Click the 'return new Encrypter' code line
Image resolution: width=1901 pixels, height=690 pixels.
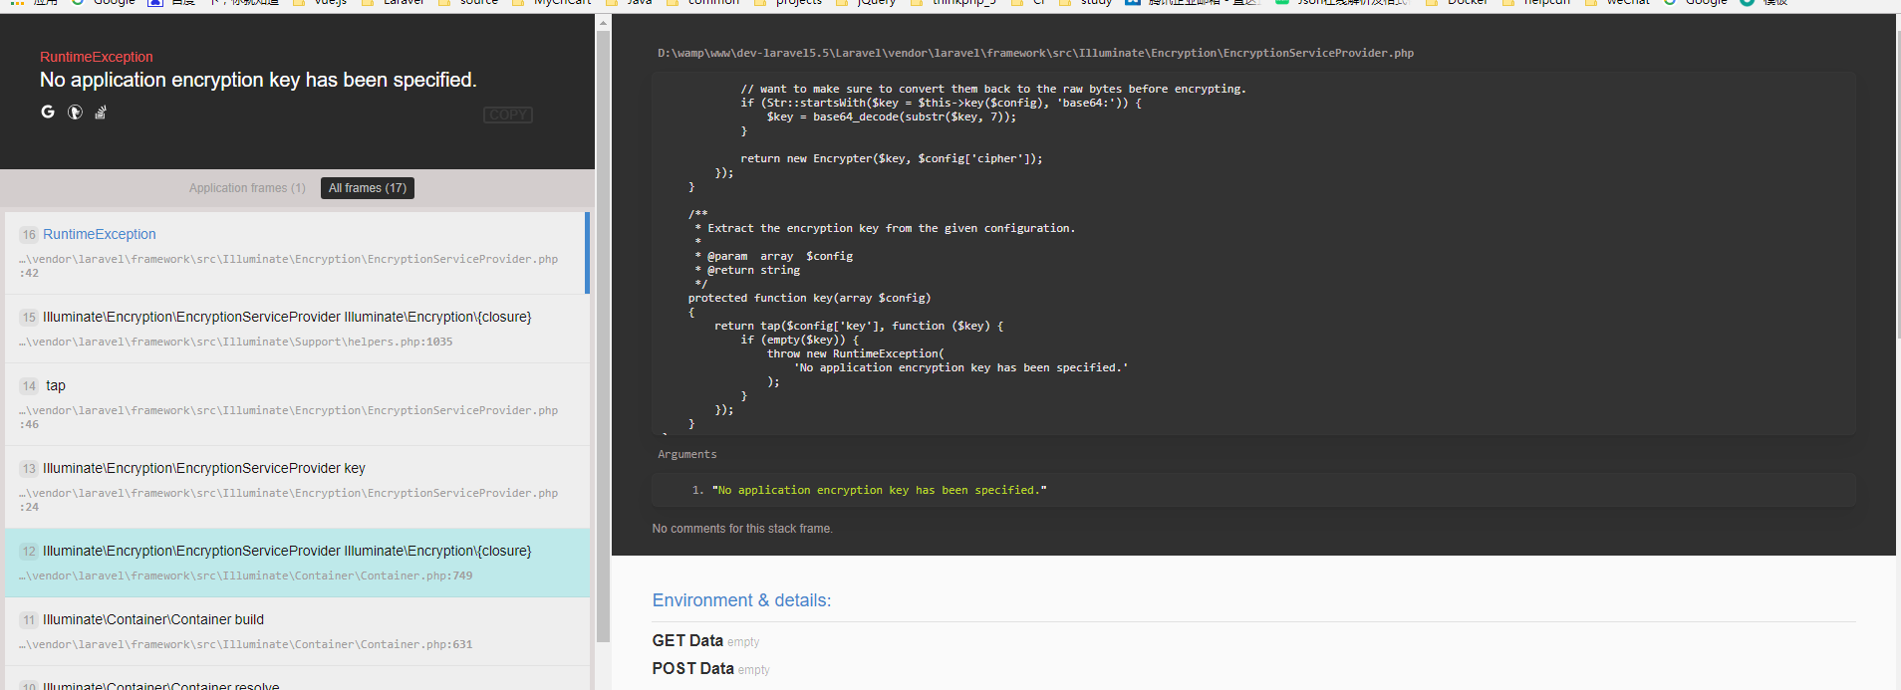coord(892,158)
